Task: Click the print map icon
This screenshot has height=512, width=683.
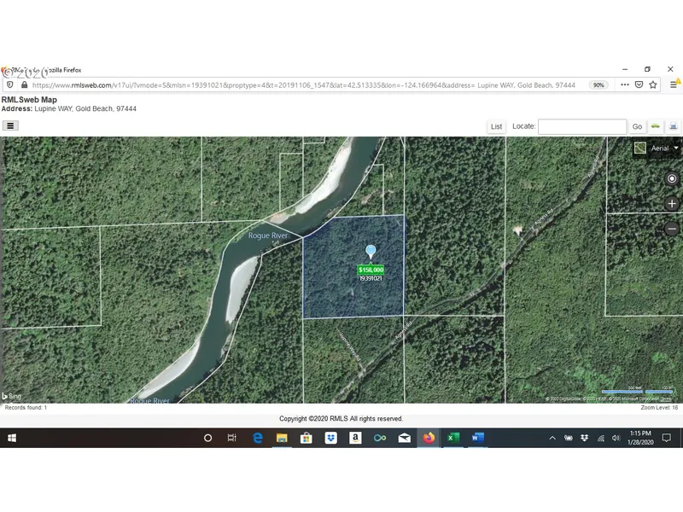Action: tap(673, 126)
